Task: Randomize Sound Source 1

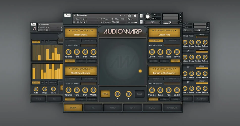Action: point(89,41)
